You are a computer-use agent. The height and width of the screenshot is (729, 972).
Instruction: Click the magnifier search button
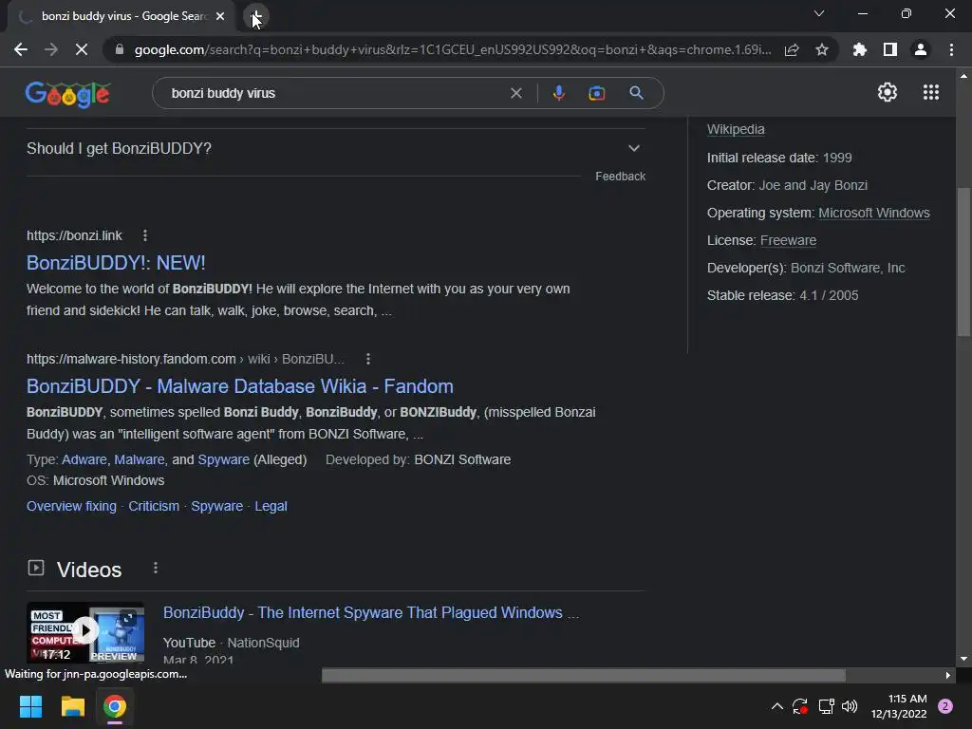click(x=636, y=93)
